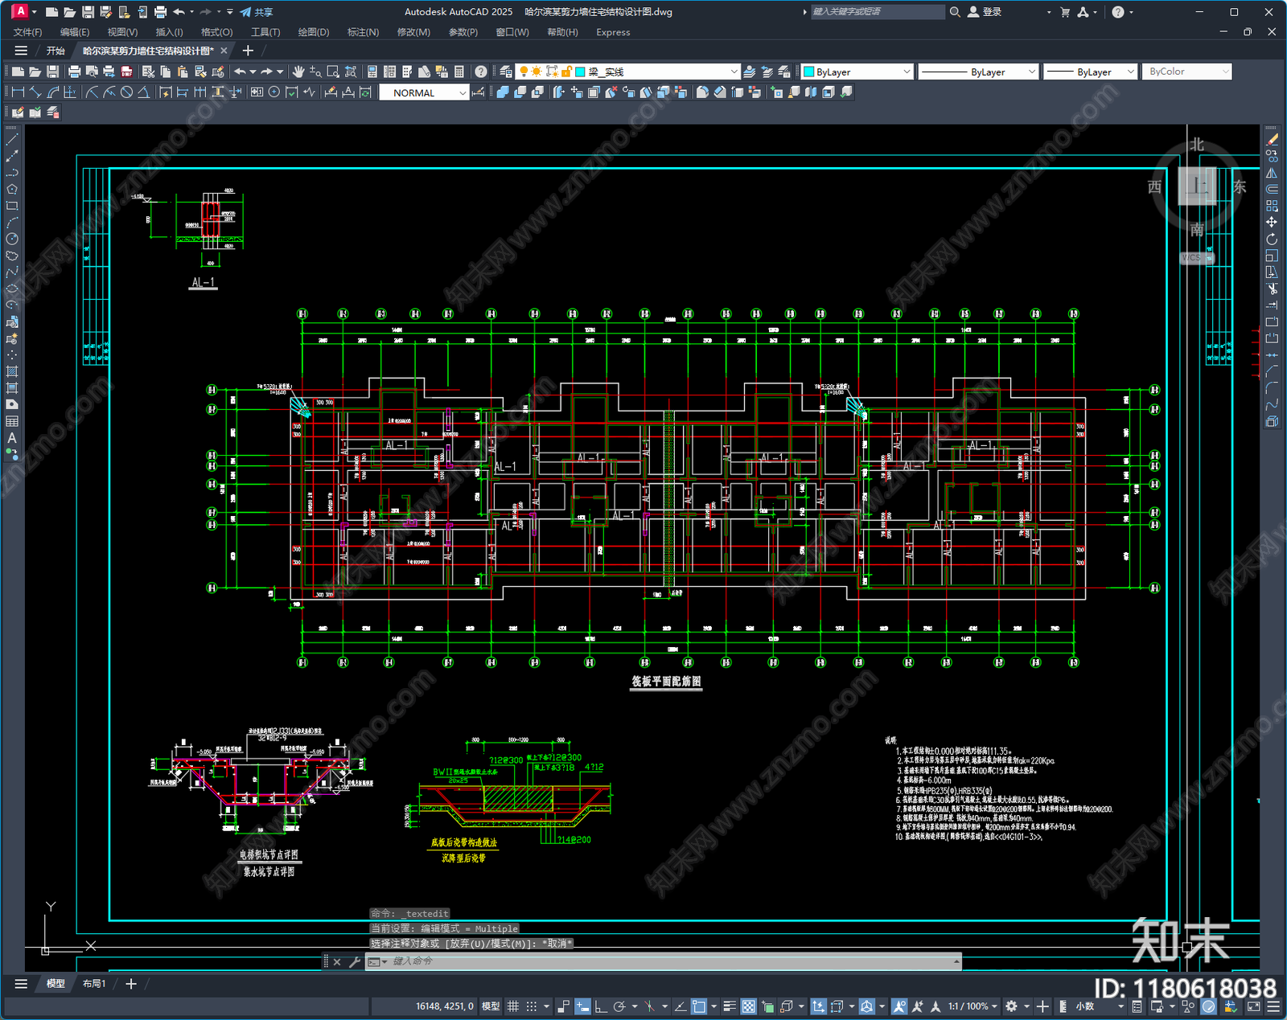
Task: Open the 标注(N) menu
Action: (x=363, y=32)
